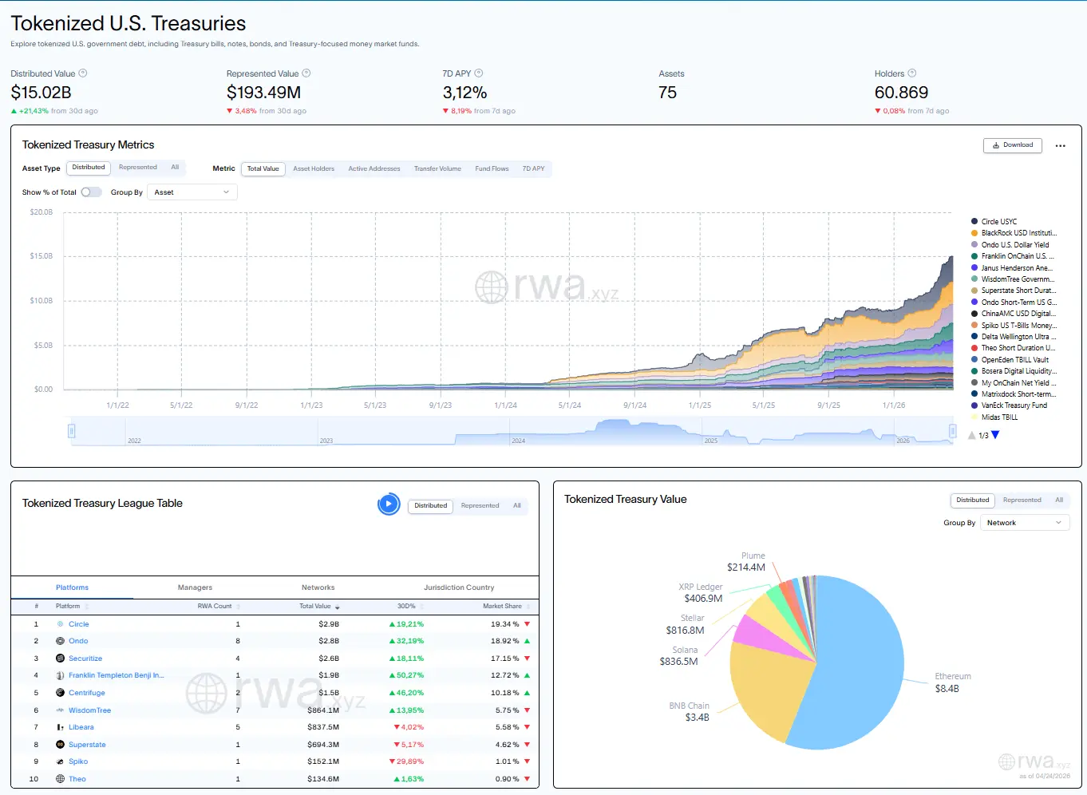1087x795 pixels.
Task: Enable the Show % of Total toggle
Action: (x=91, y=192)
